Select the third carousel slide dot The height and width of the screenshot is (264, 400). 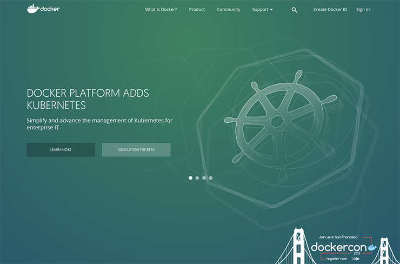click(204, 178)
